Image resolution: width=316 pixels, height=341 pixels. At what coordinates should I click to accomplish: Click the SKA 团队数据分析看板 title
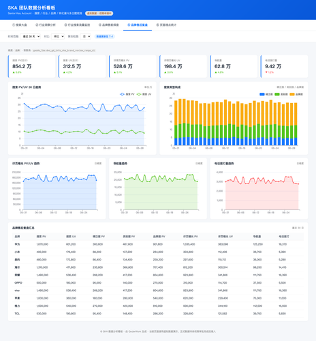(x=31, y=8)
